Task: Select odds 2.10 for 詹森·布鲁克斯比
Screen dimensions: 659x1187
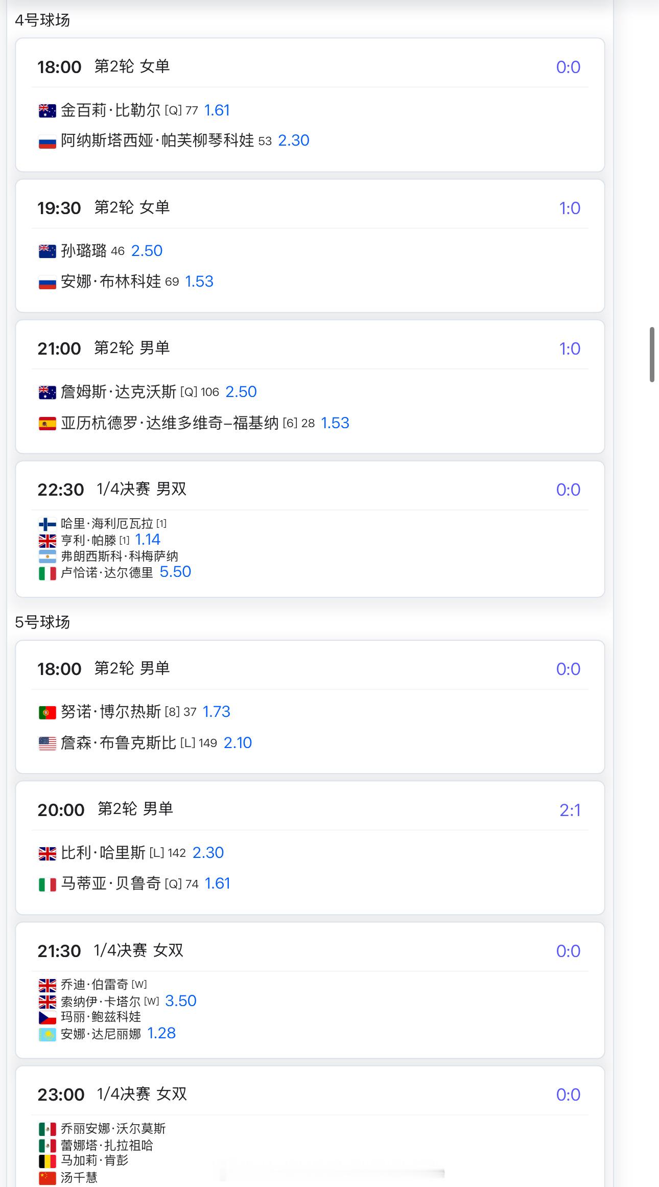Action: (238, 743)
